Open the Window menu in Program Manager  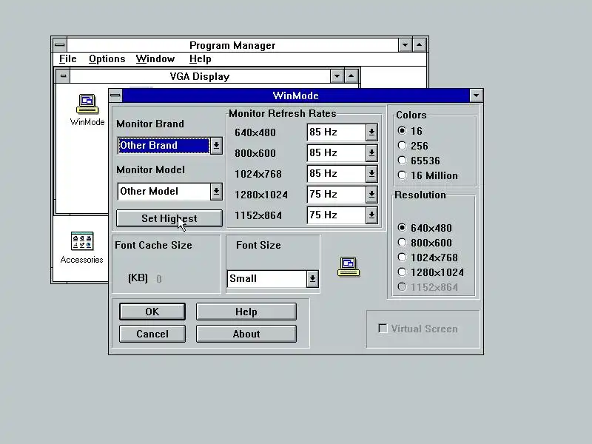155,59
